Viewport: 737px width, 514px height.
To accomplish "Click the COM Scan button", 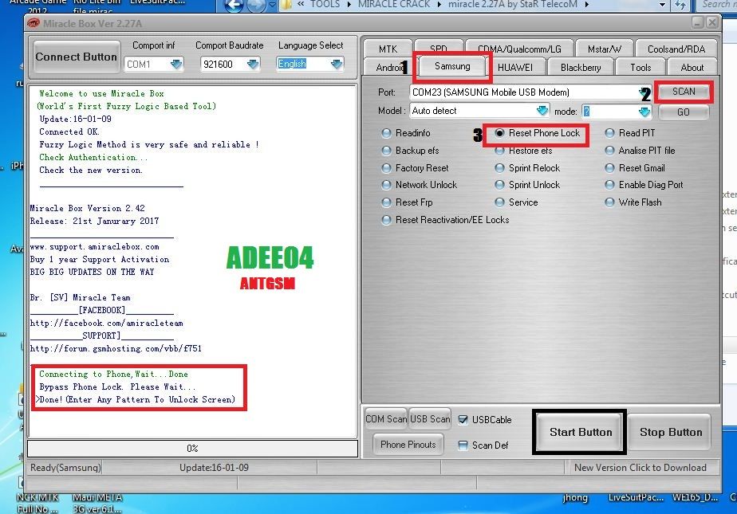I will pos(386,419).
